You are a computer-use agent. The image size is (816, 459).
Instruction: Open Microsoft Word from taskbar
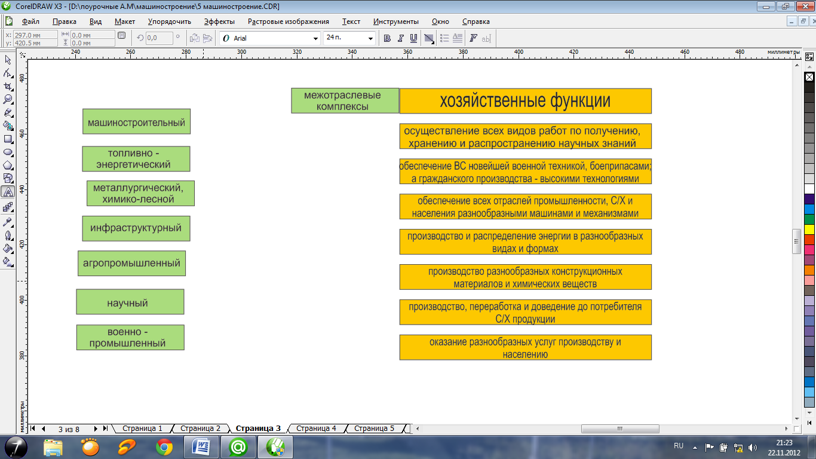point(202,446)
